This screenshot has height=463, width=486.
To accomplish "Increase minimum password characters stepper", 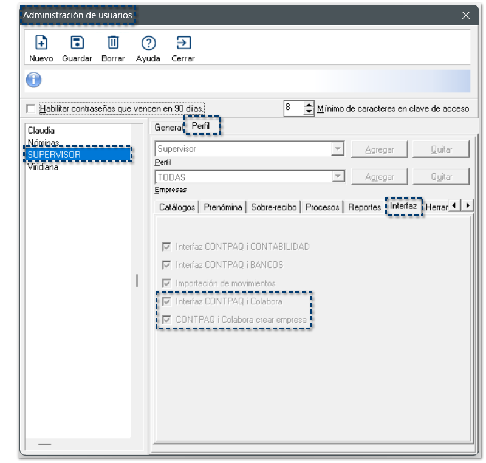I will click(x=309, y=105).
